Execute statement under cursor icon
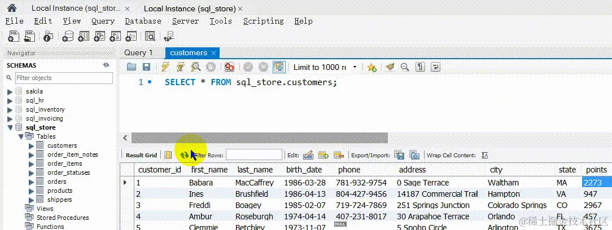Image resolution: width=612 pixels, height=230 pixels. tap(180, 67)
